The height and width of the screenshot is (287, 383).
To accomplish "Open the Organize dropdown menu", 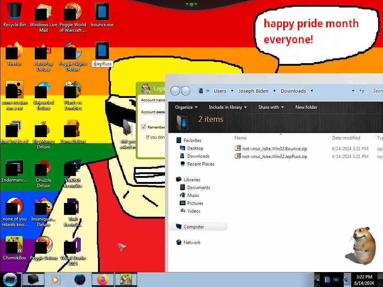I will pos(186,107).
